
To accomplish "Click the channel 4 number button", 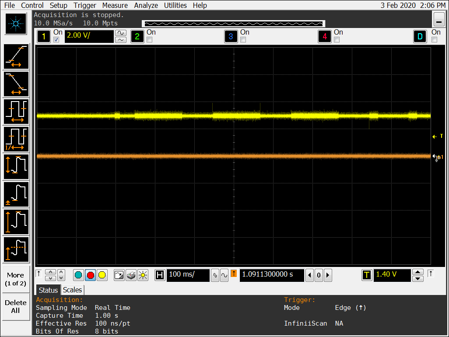I will click(x=325, y=36).
